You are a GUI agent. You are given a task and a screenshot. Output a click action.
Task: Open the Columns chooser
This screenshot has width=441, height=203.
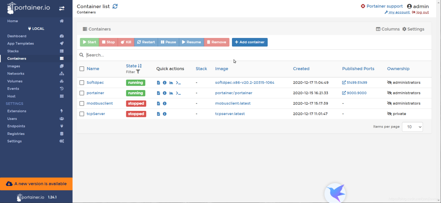pos(388,29)
